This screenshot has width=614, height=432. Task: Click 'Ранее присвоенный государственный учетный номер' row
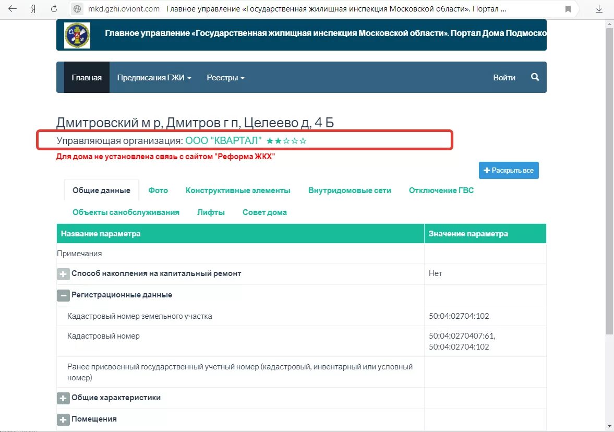[302, 372]
